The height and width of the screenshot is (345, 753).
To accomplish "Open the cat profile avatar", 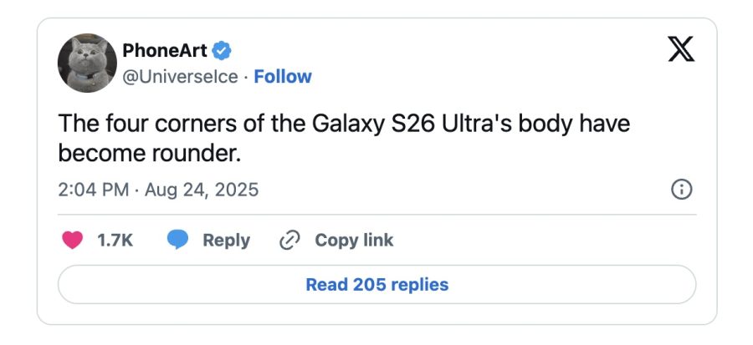I will pos(87,63).
